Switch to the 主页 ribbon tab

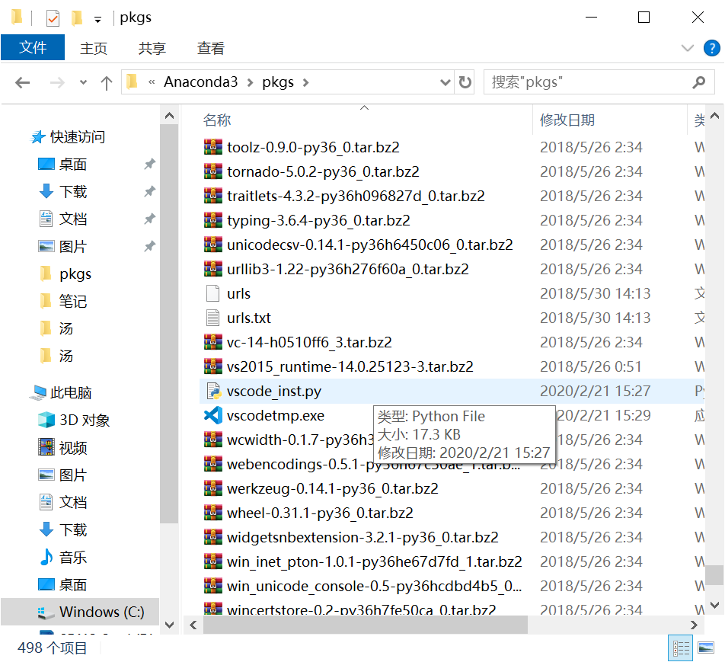94,48
